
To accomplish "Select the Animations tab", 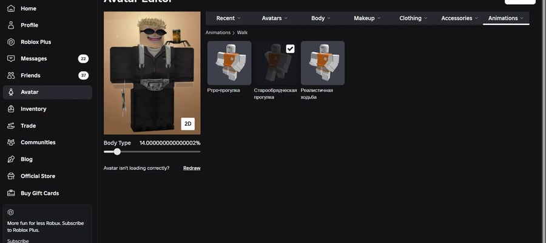I will click(x=506, y=18).
